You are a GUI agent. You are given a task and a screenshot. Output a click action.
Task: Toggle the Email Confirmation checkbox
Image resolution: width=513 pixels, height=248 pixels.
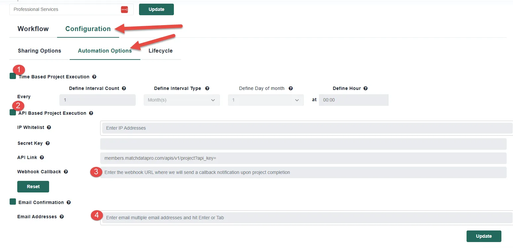tap(13, 202)
